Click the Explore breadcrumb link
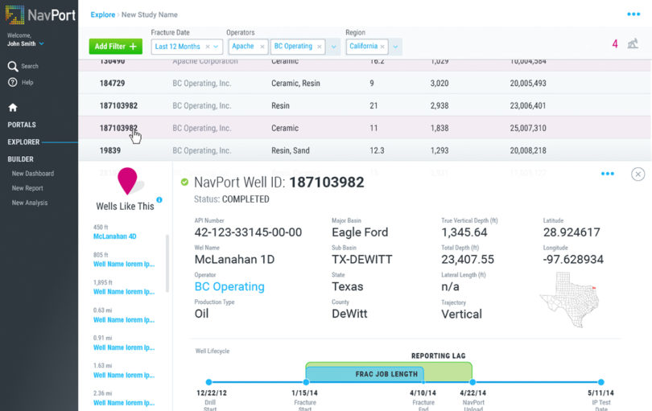Screen dimensions: 652x411 click(103, 14)
